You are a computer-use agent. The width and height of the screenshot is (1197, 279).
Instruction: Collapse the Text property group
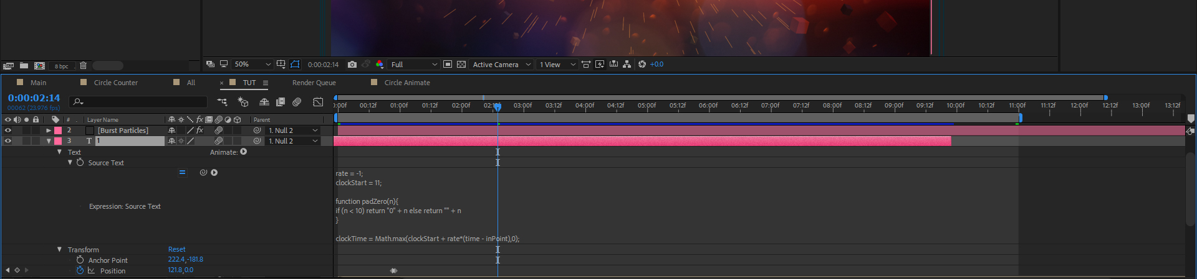coord(59,152)
